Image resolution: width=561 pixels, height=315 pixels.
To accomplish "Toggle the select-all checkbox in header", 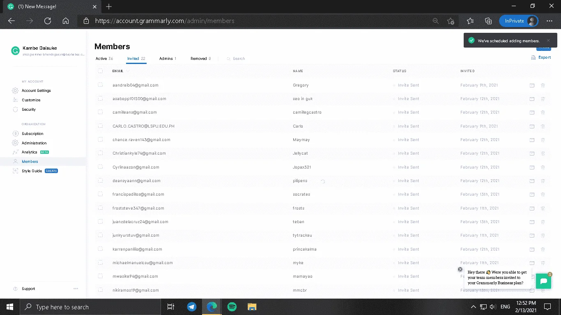I will (100, 71).
